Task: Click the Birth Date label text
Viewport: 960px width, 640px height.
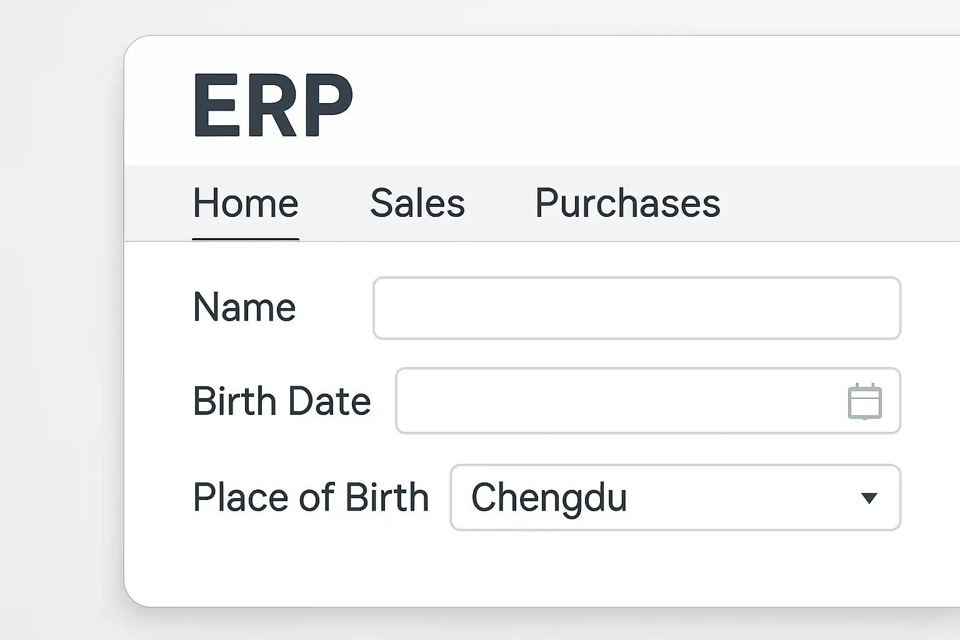Action: (x=282, y=401)
